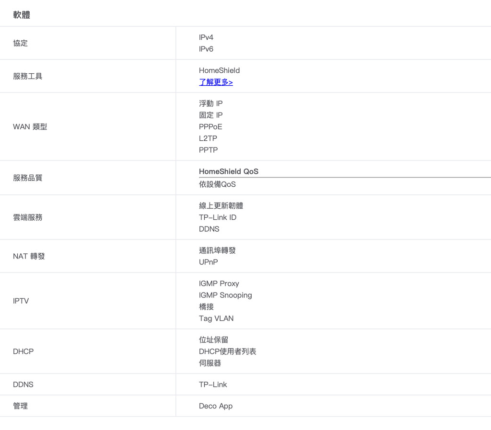The image size is (491, 430).
Task: Open the 了解更多 link under HomeShield
Action: tap(216, 82)
